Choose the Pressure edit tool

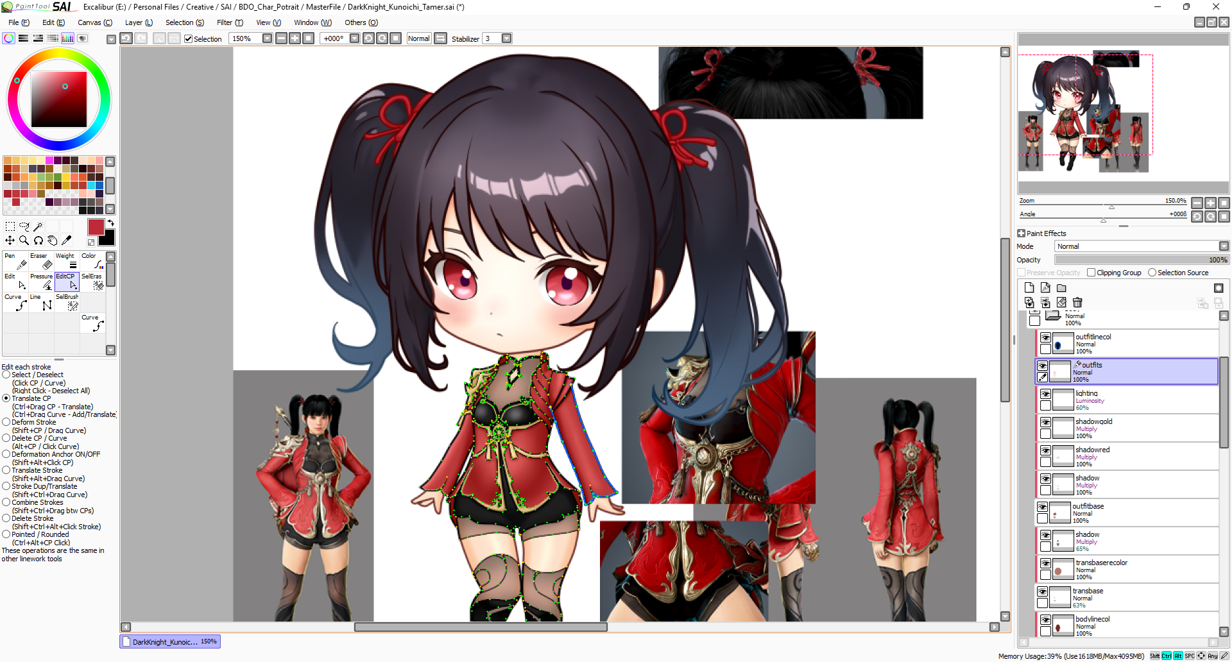[42, 282]
